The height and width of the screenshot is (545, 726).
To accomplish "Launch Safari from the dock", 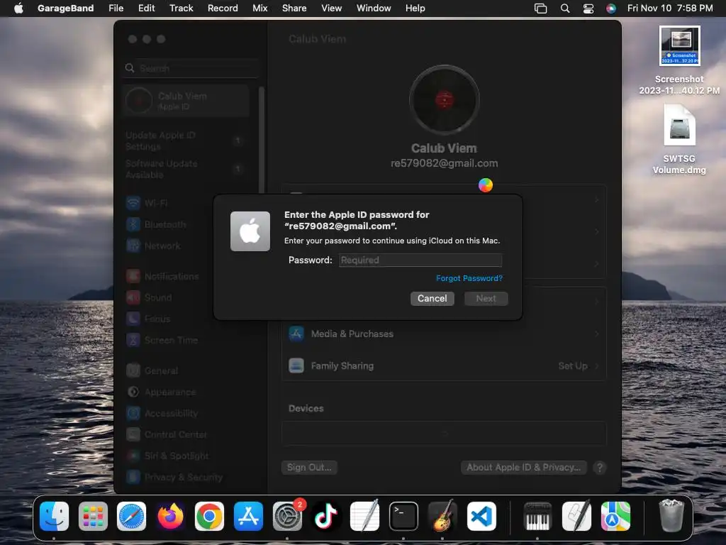I will [131, 516].
